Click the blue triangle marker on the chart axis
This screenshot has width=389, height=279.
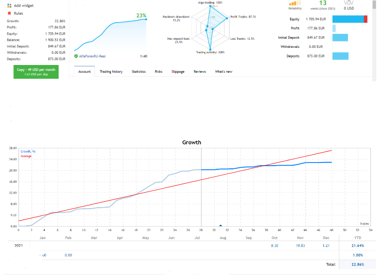coord(220,225)
